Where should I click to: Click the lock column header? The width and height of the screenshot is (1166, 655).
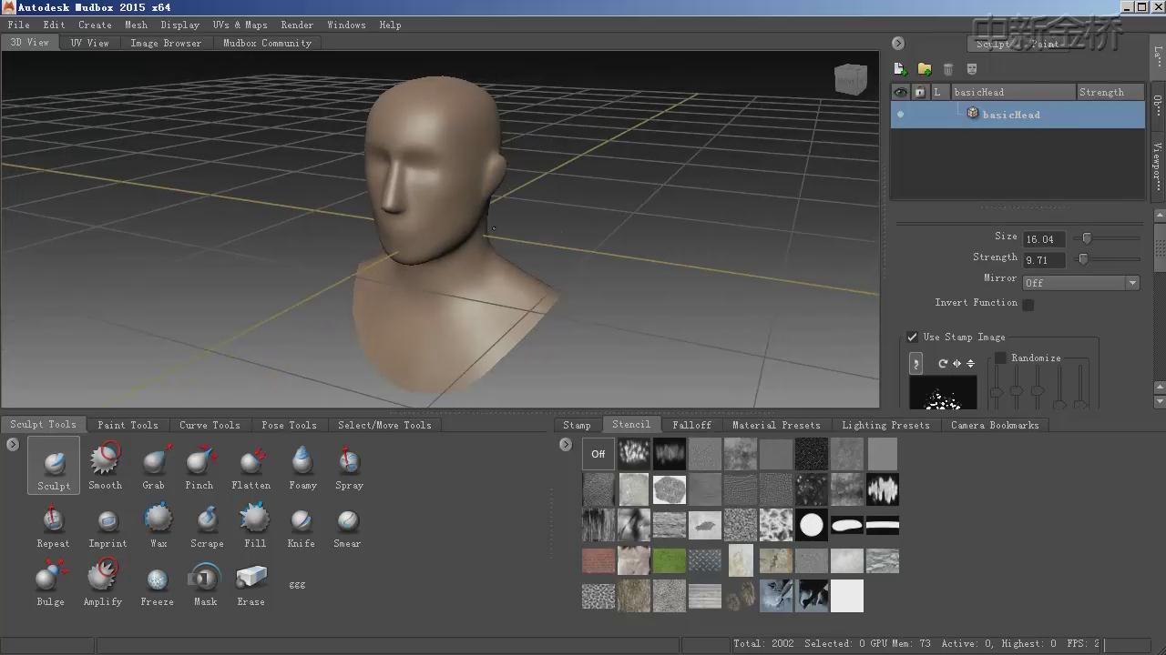coord(920,92)
